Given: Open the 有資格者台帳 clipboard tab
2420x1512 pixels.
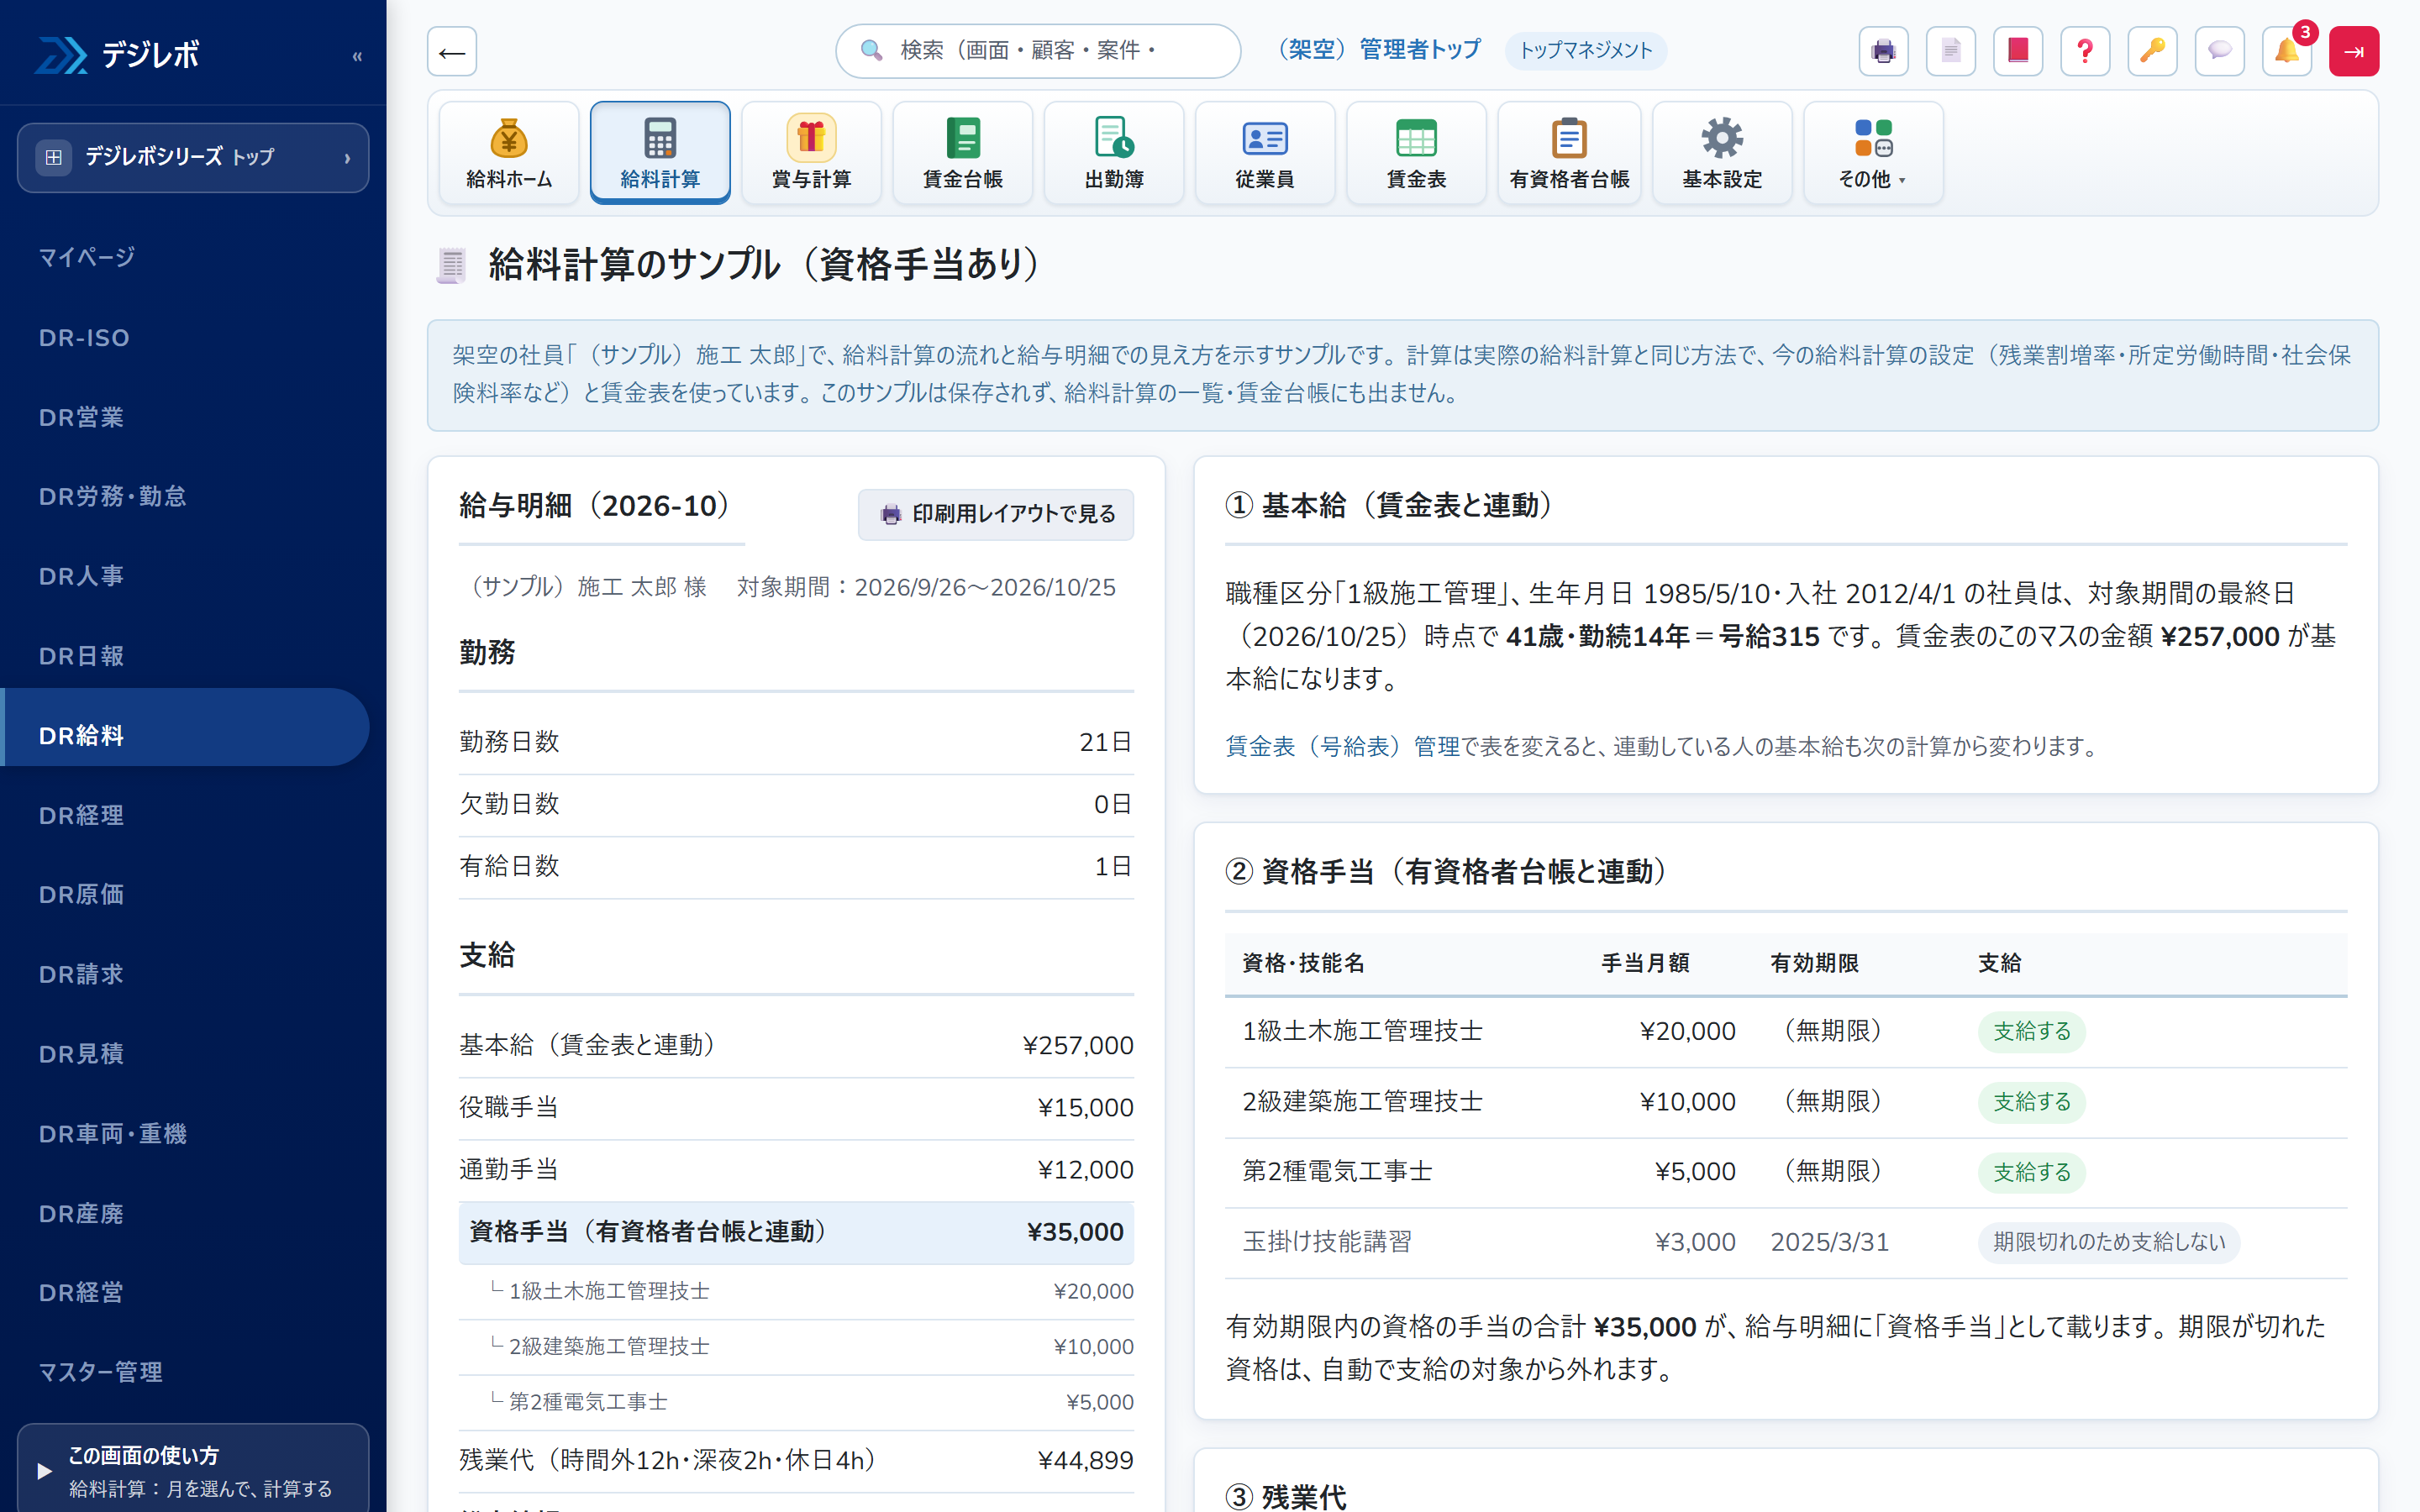Looking at the screenshot, I should pos(1569,152).
